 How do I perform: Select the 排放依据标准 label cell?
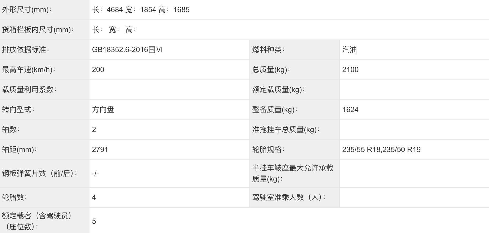45,50
